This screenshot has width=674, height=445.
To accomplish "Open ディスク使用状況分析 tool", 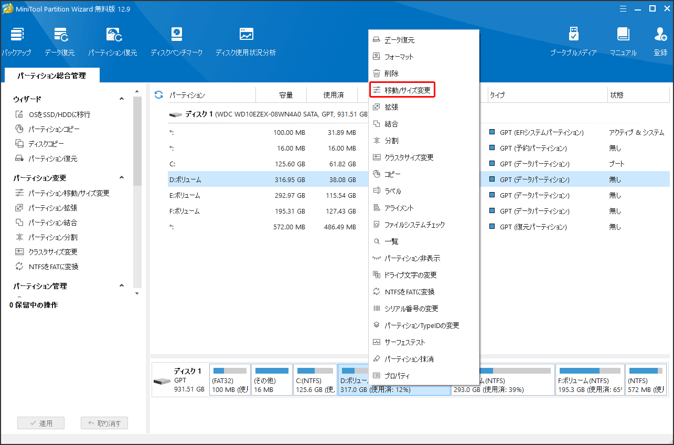I will (x=246, y=42).
